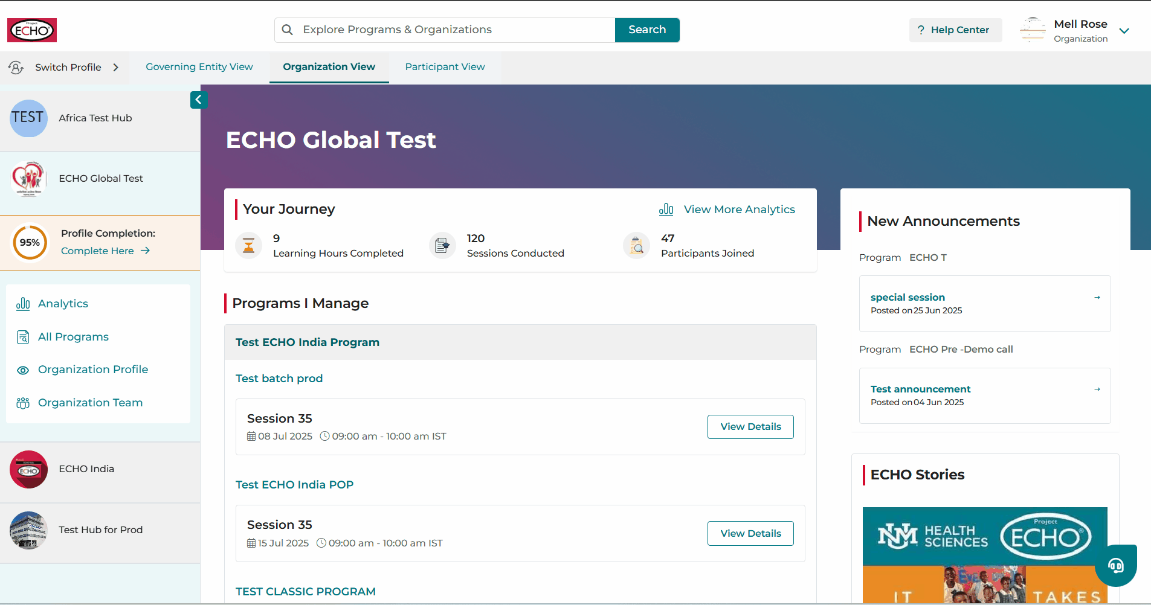The image size is (1151, 605).
Task: Click the View More Analytics chart icon
Action: [x=666, y=210]
